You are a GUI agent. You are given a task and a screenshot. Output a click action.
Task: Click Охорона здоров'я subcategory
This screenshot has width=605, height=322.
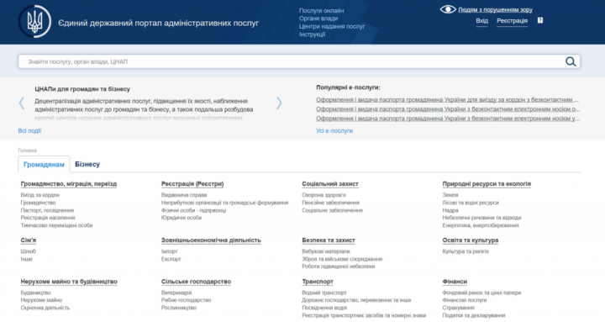[324, 195]
